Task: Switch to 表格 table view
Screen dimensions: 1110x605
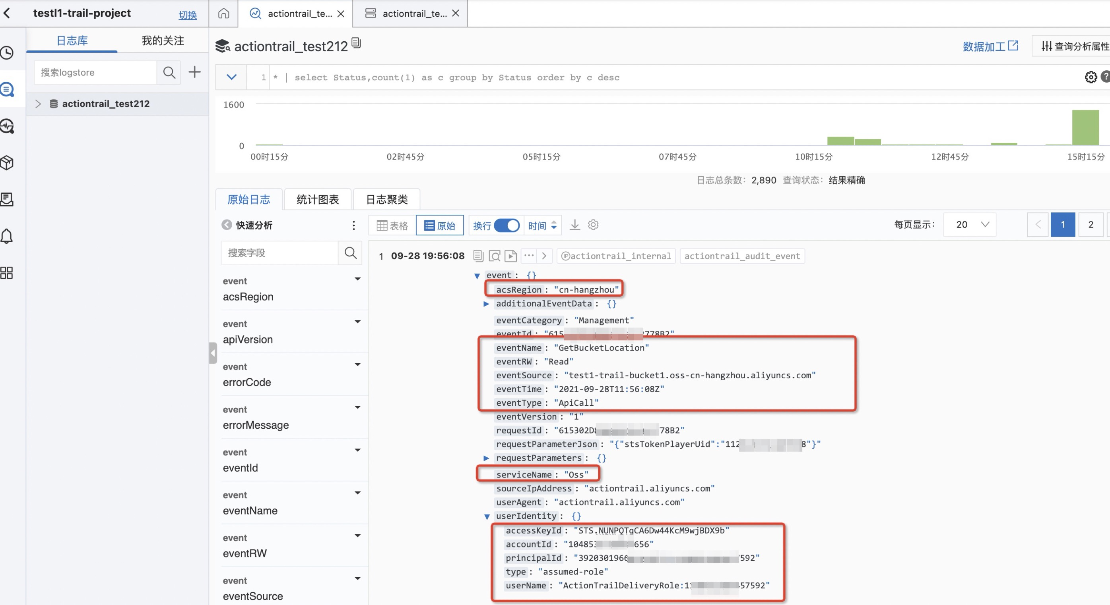Action: [392, 225]
